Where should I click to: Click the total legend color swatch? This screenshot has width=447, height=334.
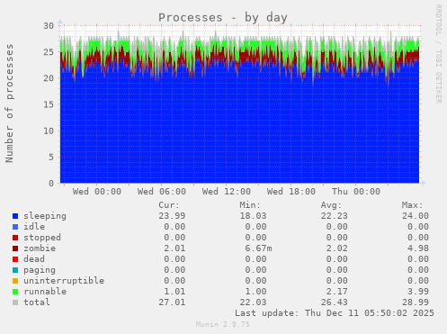click(15, 302)
